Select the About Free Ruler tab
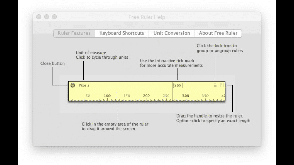Image resolution: width=294 pixels, height=165 pixels. coord(218,33)
